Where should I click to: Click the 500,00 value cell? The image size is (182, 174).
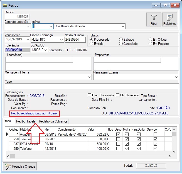pyautogui.click(x=97, y=144)
